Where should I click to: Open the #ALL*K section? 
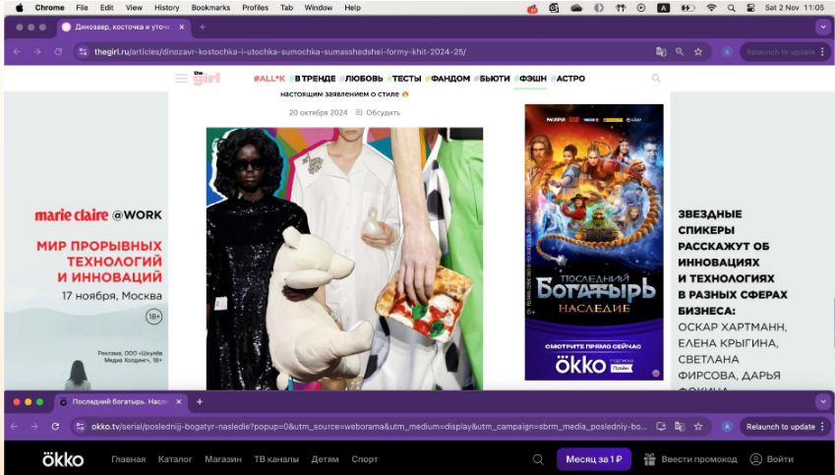coord(268,79)
